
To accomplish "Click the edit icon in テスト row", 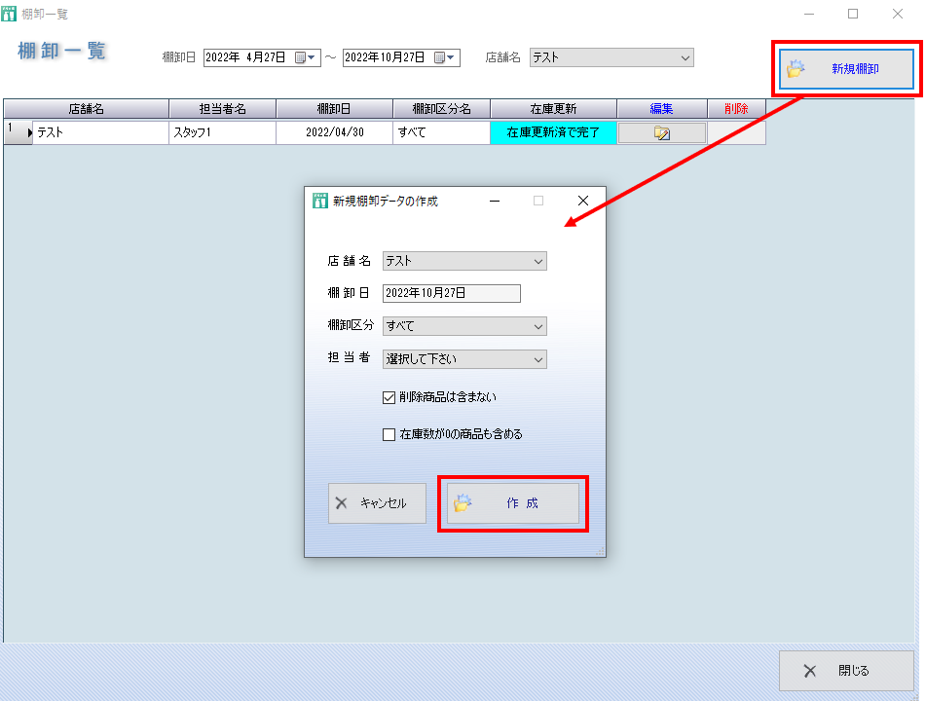I will (662, 133).
